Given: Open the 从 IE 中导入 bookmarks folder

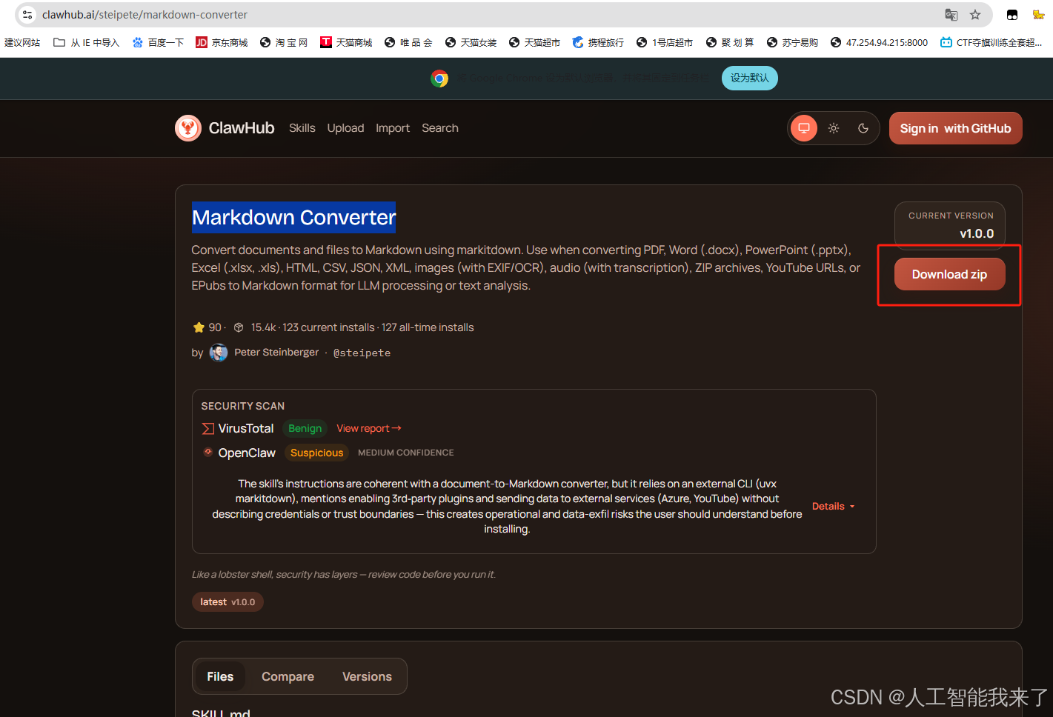Looking at the screenshot, I should pyautogui.click(x=86, y=42).
